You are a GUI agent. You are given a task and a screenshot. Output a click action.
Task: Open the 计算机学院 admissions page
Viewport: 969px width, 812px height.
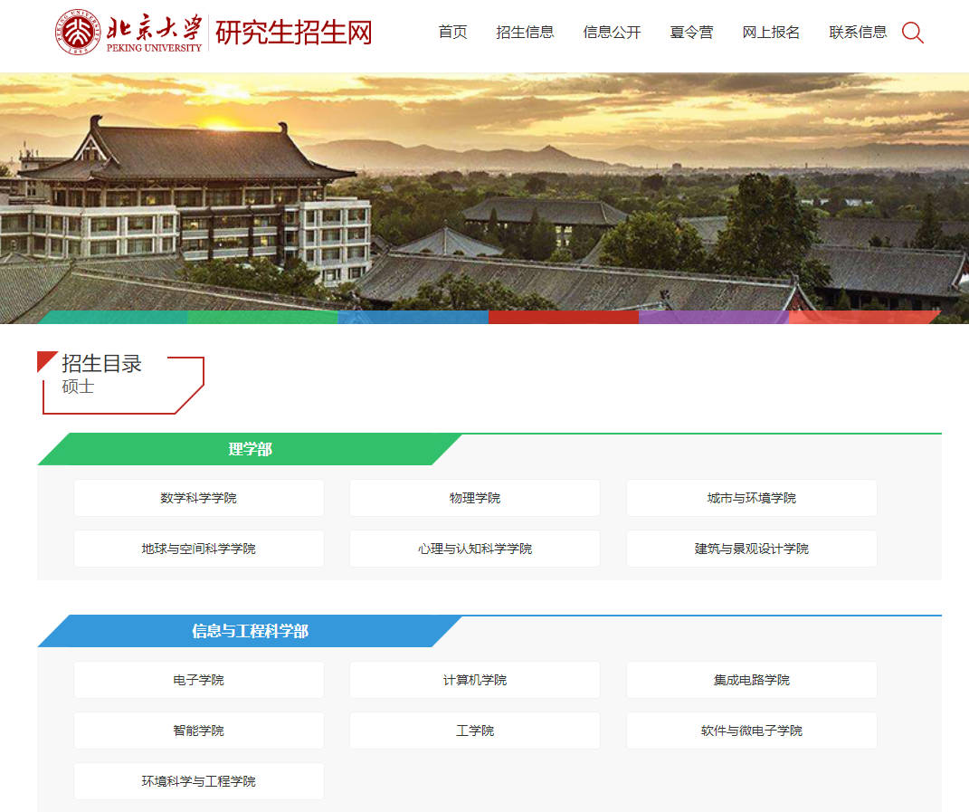[474, 680]
